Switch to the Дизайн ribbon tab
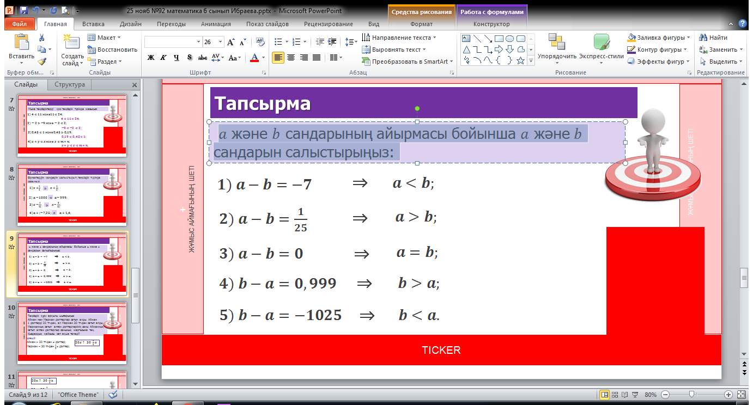This screenshot has width=753, height=405. click(131, 24)
